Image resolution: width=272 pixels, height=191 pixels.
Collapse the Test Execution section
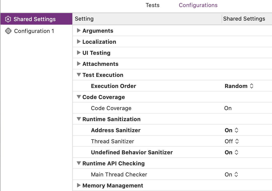[79, 75]
